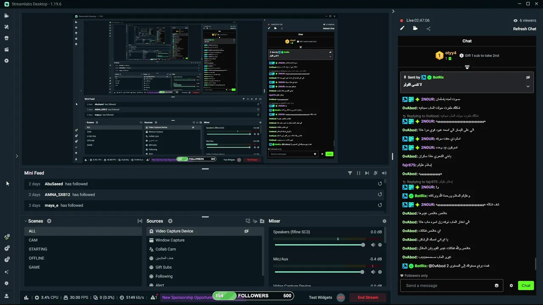Open otyy4 gifter name in chat leaderboard
The width and height of the screenshot is (543, 305).
point(451,53)
